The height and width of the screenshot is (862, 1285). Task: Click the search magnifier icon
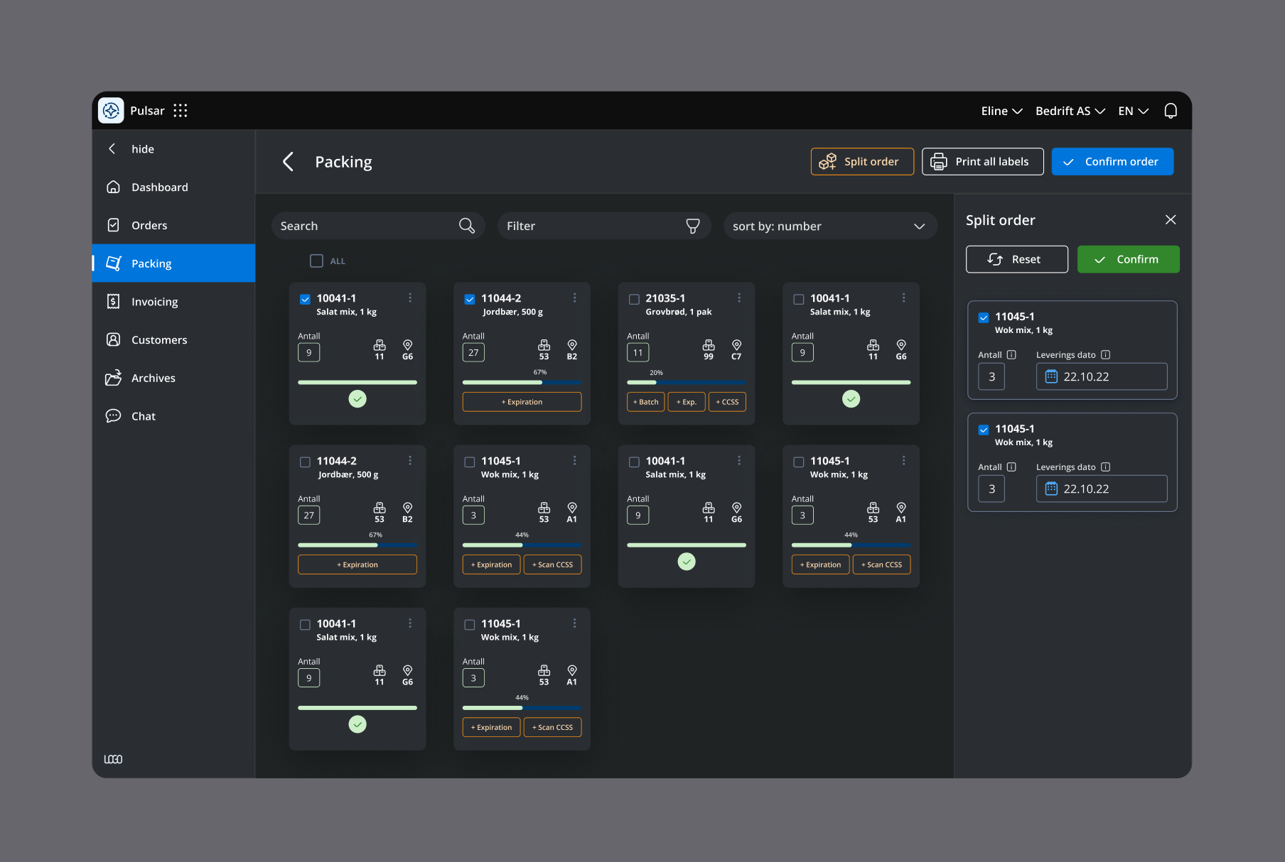pos(467,225)
